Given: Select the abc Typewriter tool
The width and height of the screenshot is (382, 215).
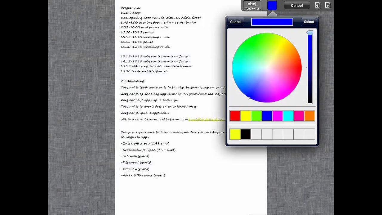Looking at the screenshot, I should click(252, 5).
